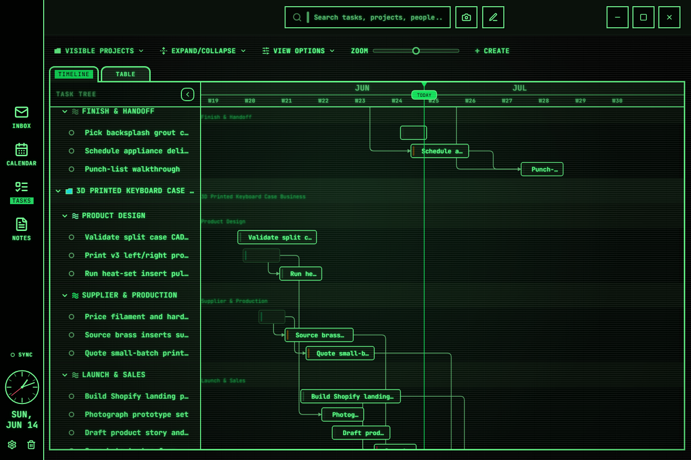Click the screenshot camera icon
691x460 pixels.
466,17
